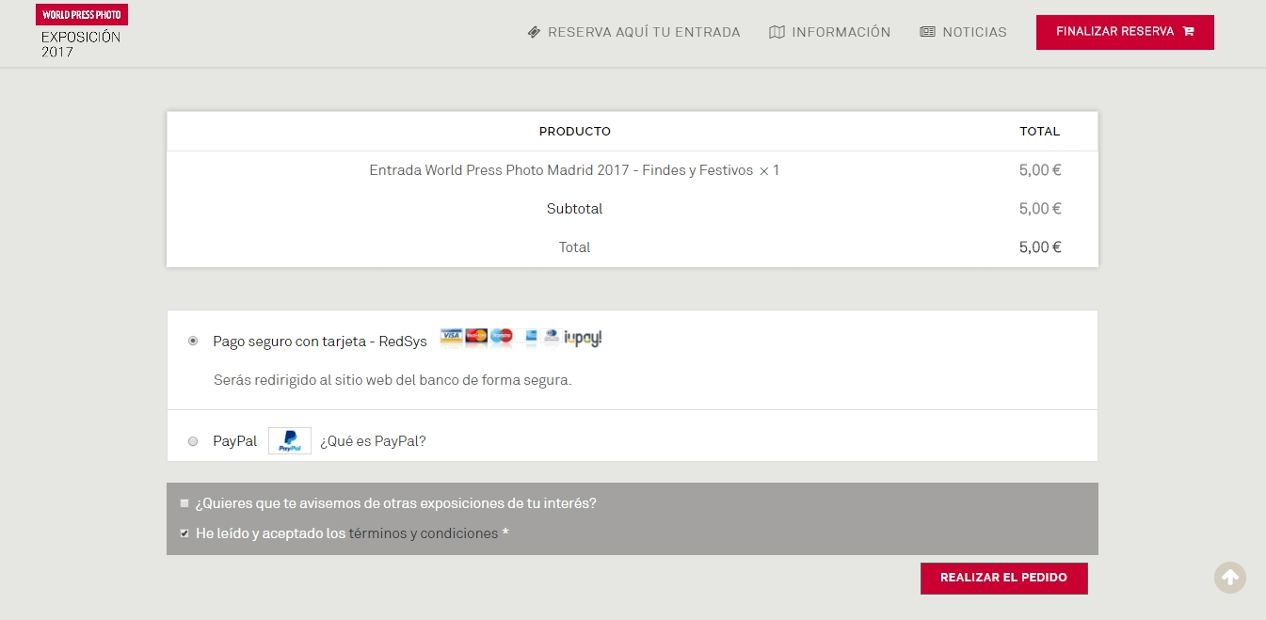Click the Serás redirigido al sitio web text
Viewport: 1266px width, 620px height.
pos(393,380)
